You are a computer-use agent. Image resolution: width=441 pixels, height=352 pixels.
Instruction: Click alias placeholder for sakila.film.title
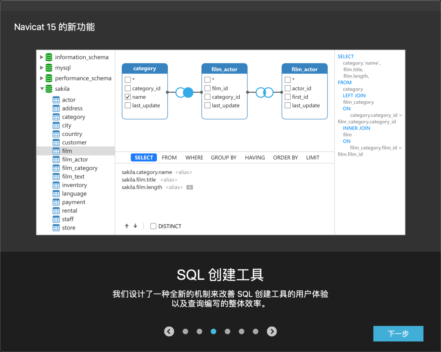pyautogui.click(x=169, y=180)
